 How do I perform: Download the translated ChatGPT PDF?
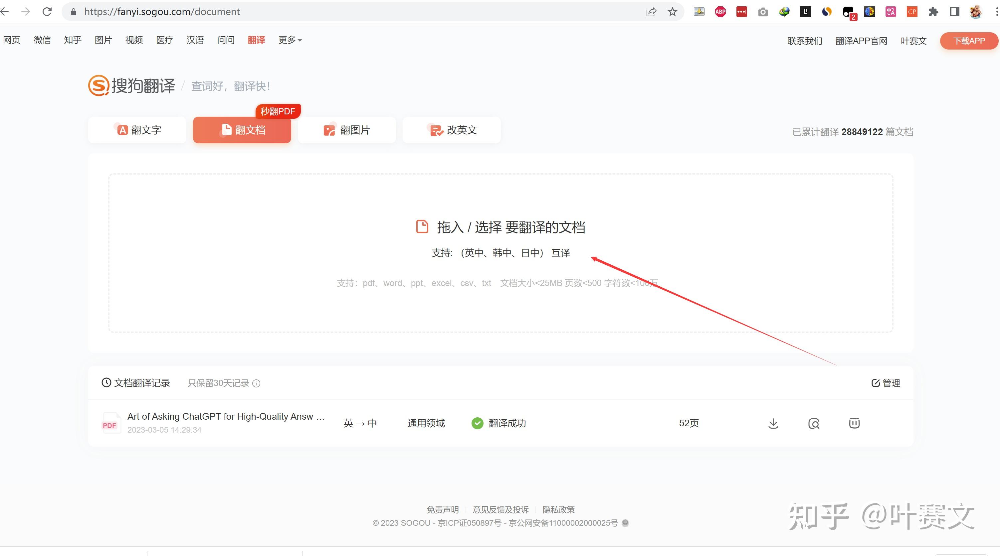pyautogui.click(x=773, y=423)
